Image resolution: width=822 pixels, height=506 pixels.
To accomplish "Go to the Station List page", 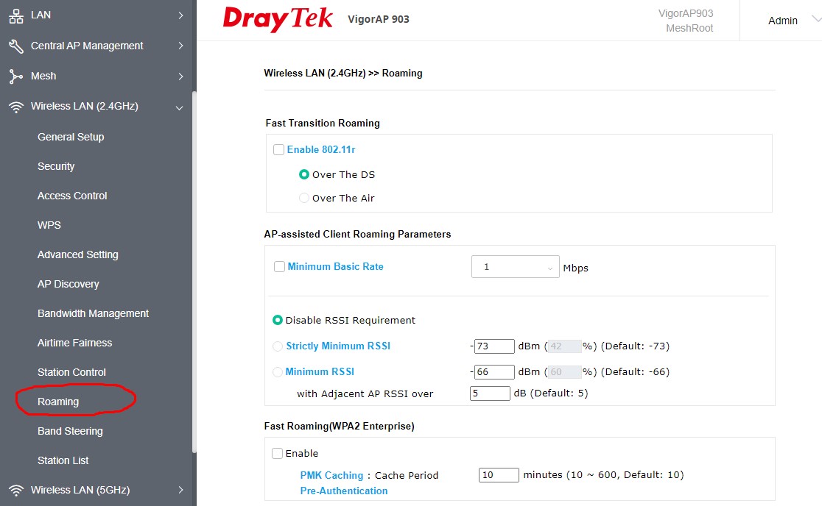I will [63, 460].
